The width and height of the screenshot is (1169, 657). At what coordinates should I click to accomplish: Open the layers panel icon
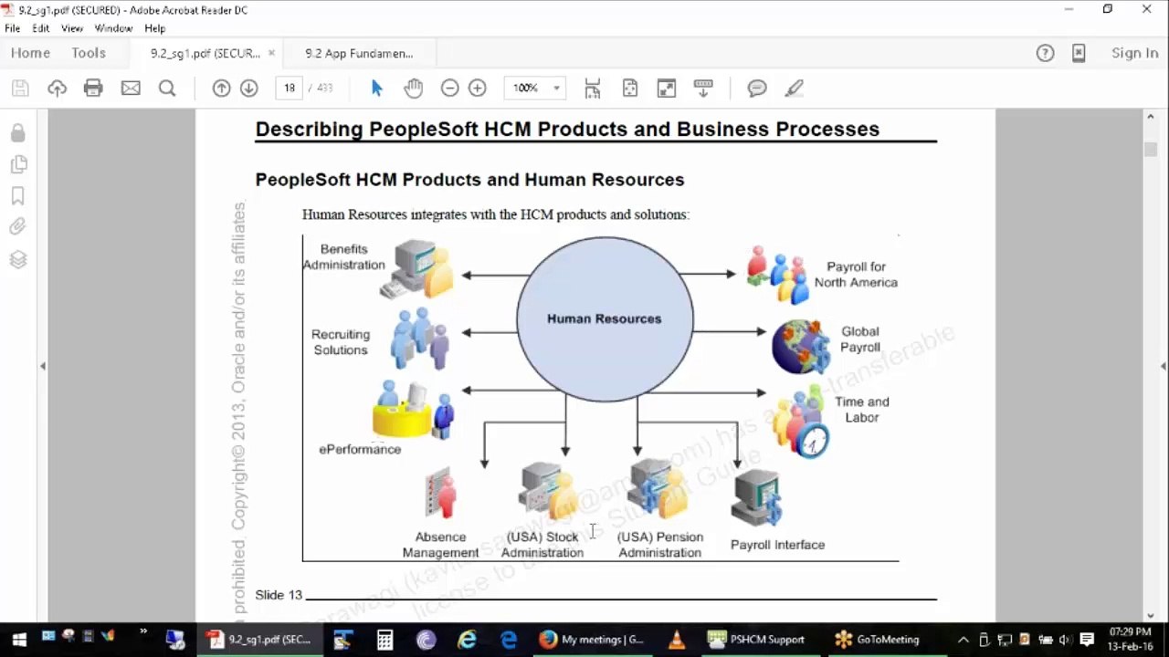coord(17,259)
